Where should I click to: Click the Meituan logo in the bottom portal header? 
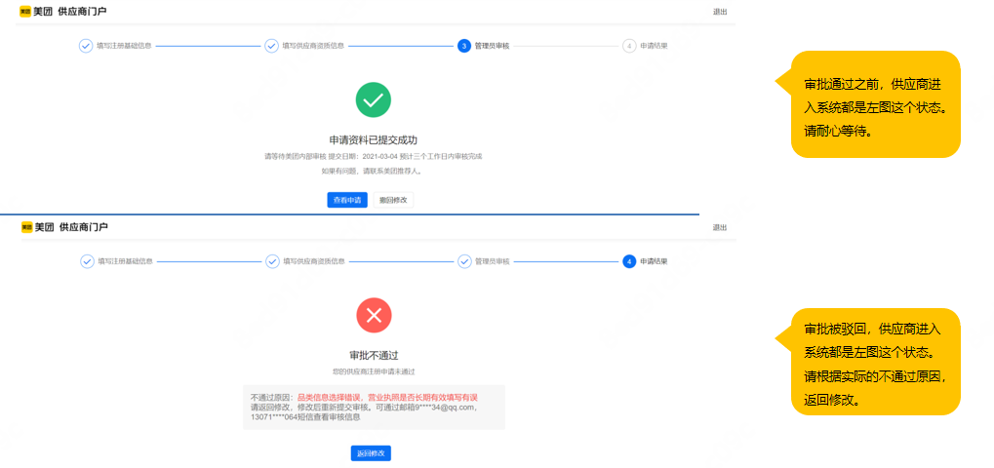[x=36, y=227]
